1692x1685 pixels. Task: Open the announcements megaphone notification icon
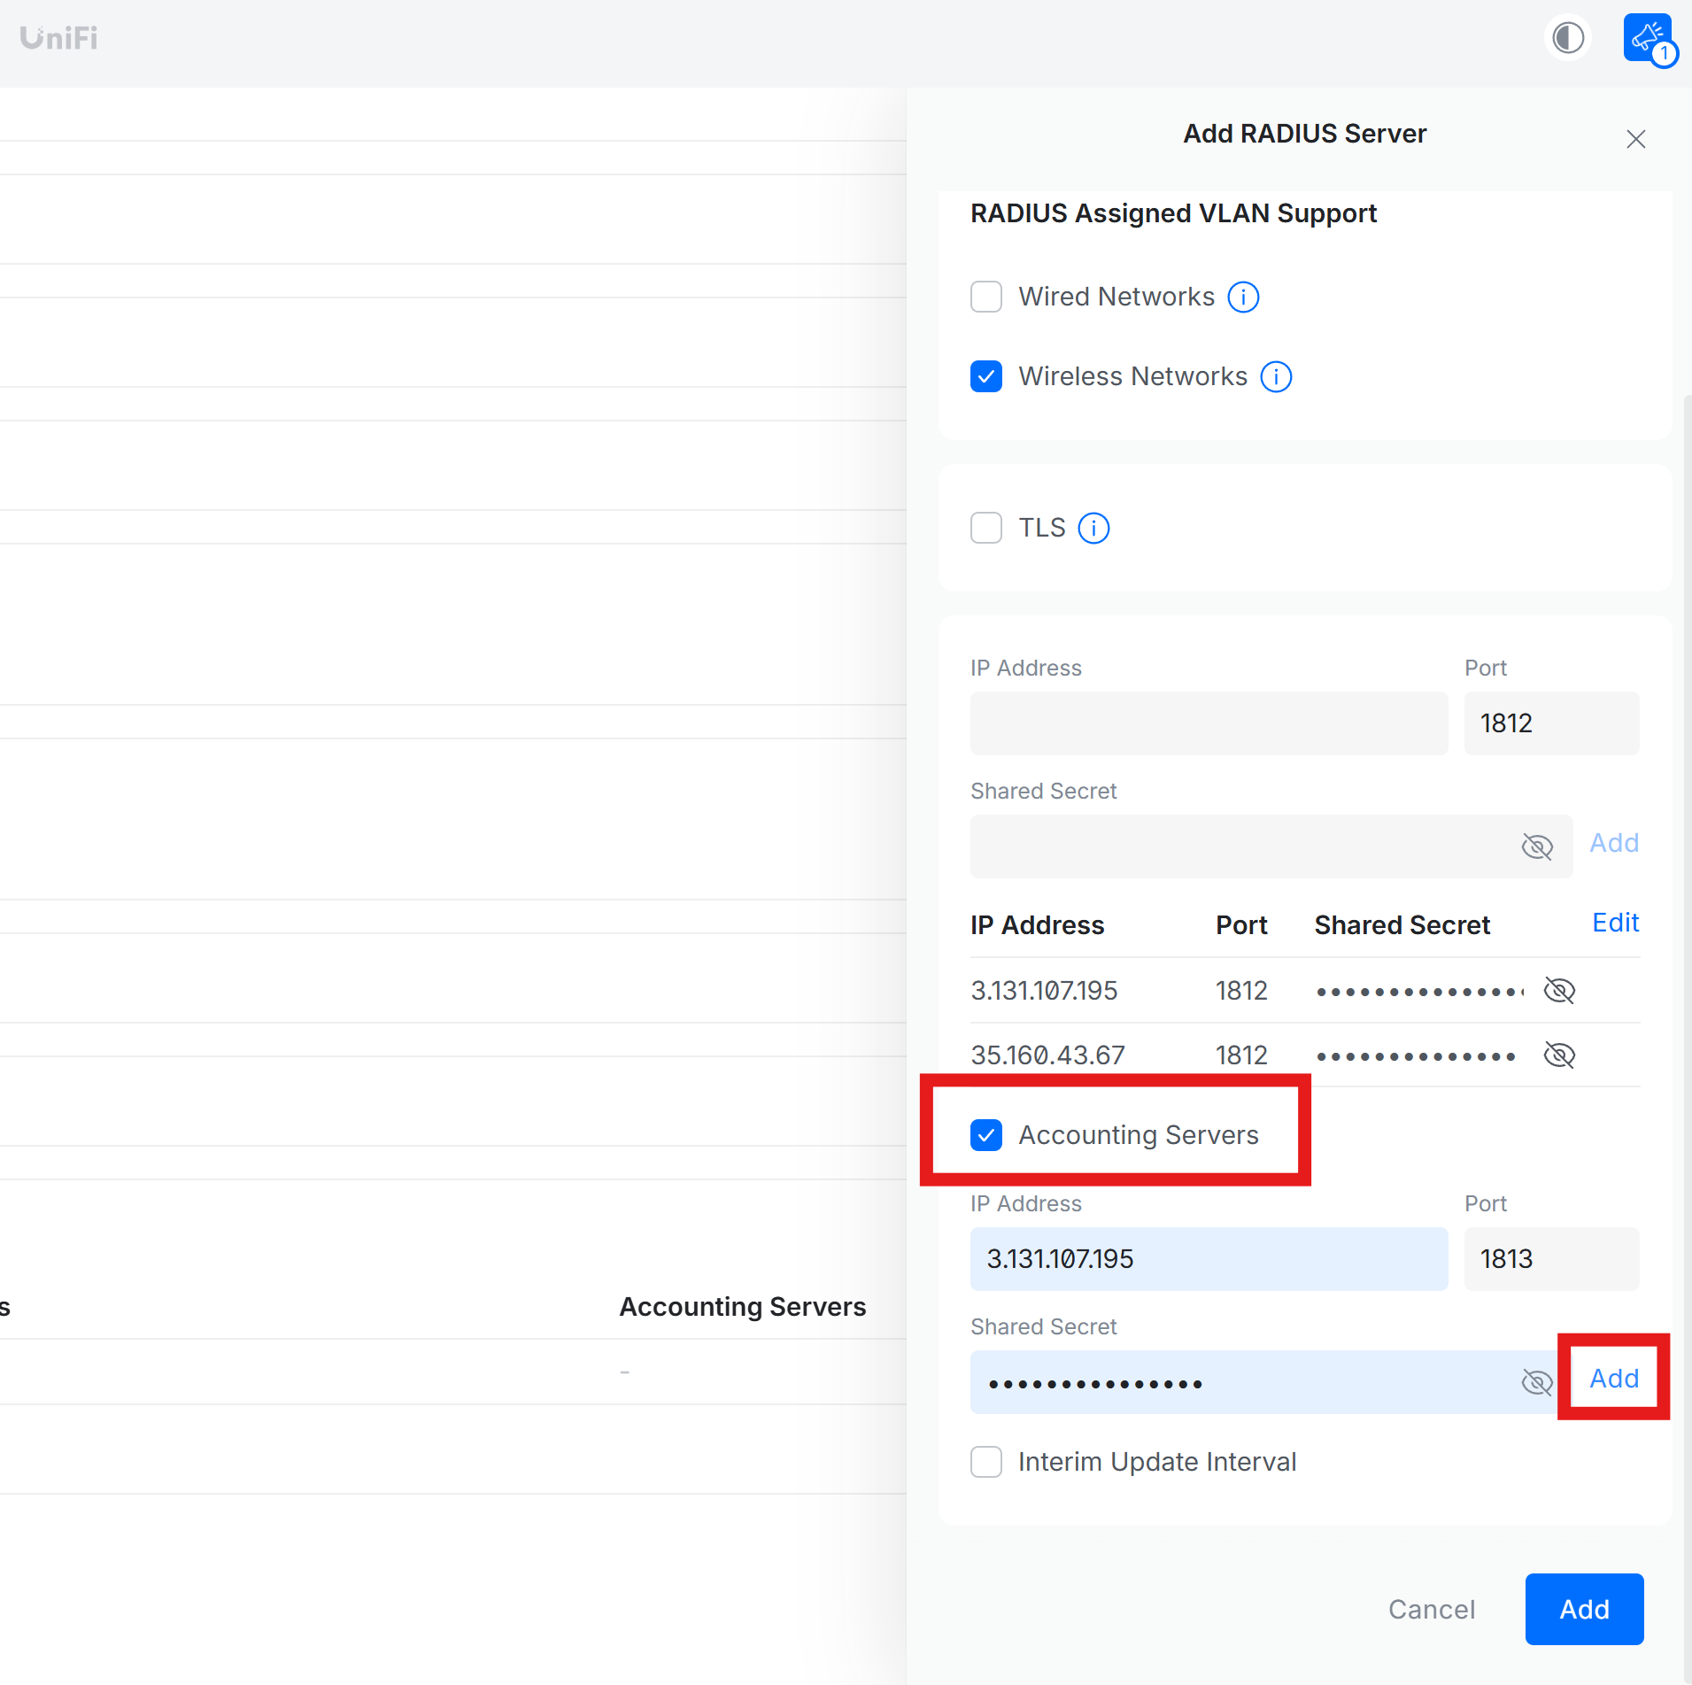pos(1648,37)
